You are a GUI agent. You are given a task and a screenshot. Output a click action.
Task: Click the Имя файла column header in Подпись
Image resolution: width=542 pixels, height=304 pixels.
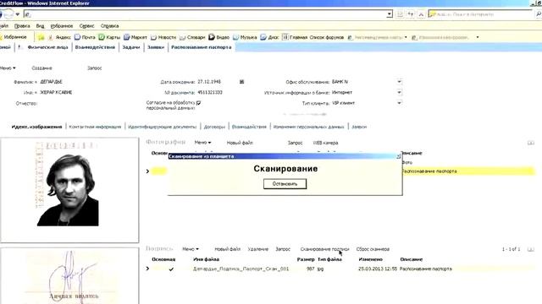point(206,259)
